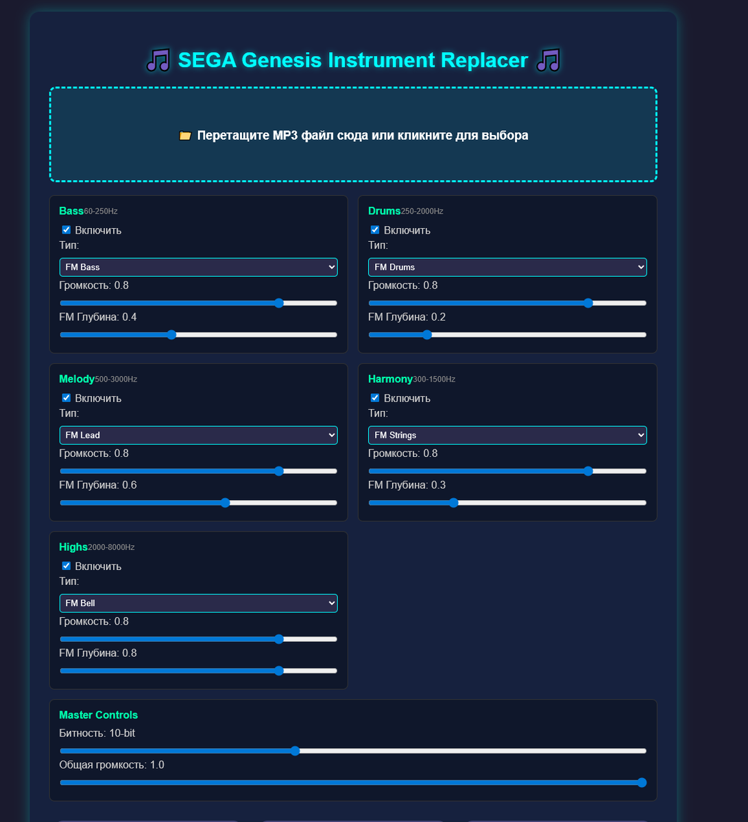Click the Melody section heading
This screenshot has height=822, width=748.
point(77,379)
